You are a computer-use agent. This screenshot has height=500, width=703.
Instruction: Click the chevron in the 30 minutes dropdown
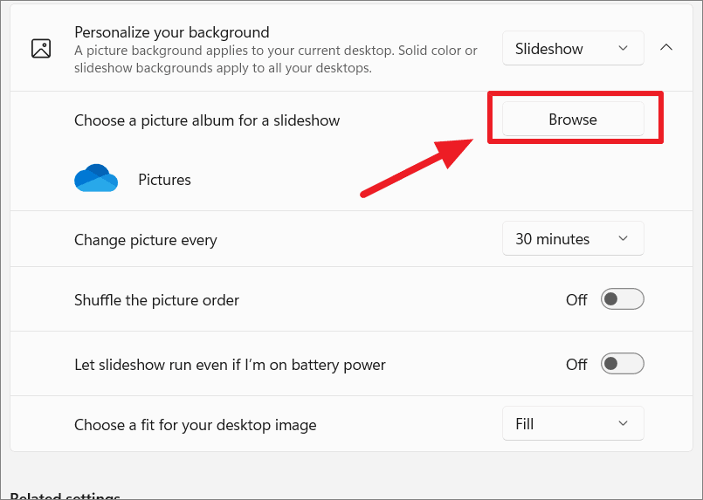[623, 238]
